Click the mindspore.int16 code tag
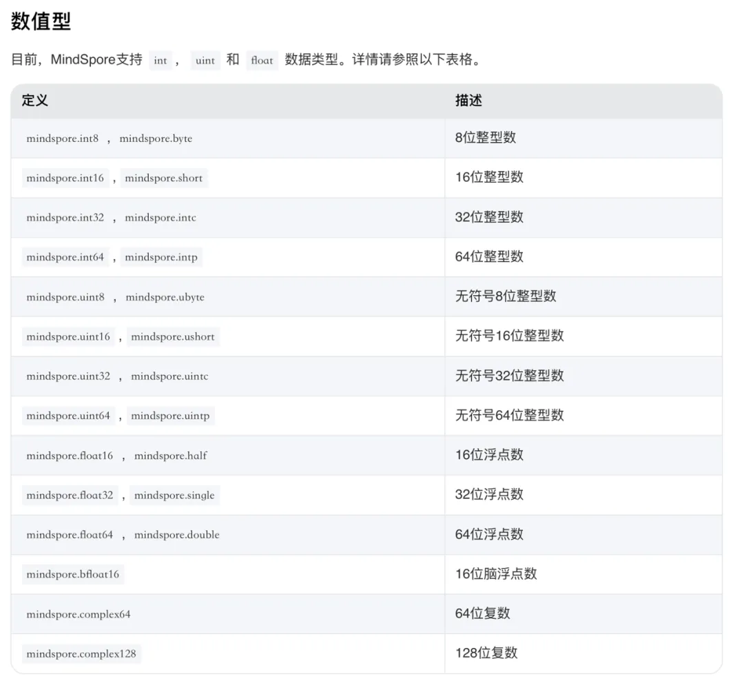Image resolution: width=744 pixels, height=681 pixels. pyautogui.click(x=65, y=179)
